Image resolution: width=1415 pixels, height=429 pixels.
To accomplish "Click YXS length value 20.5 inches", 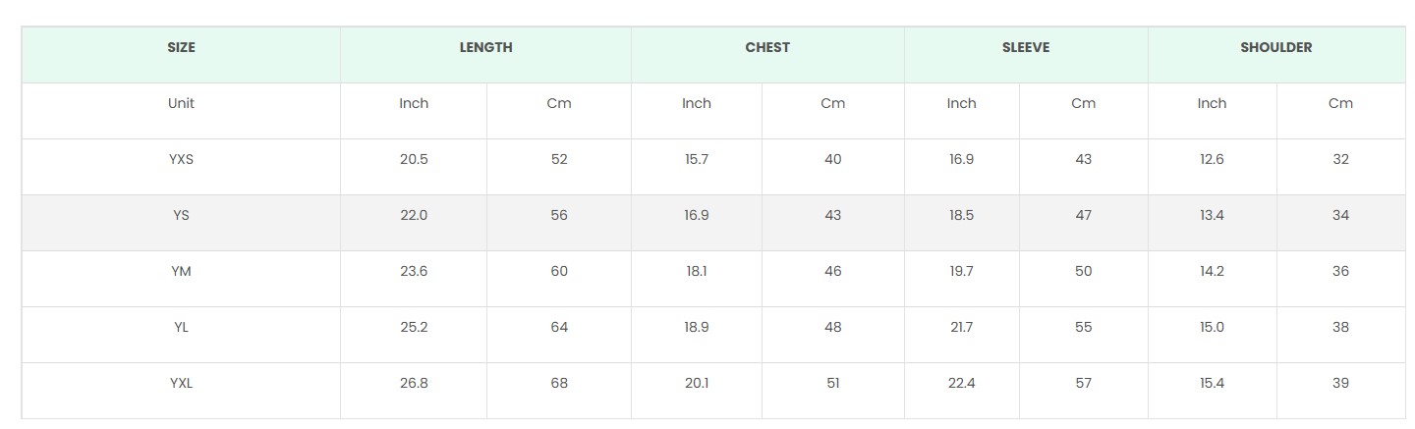I will point(414,159).
